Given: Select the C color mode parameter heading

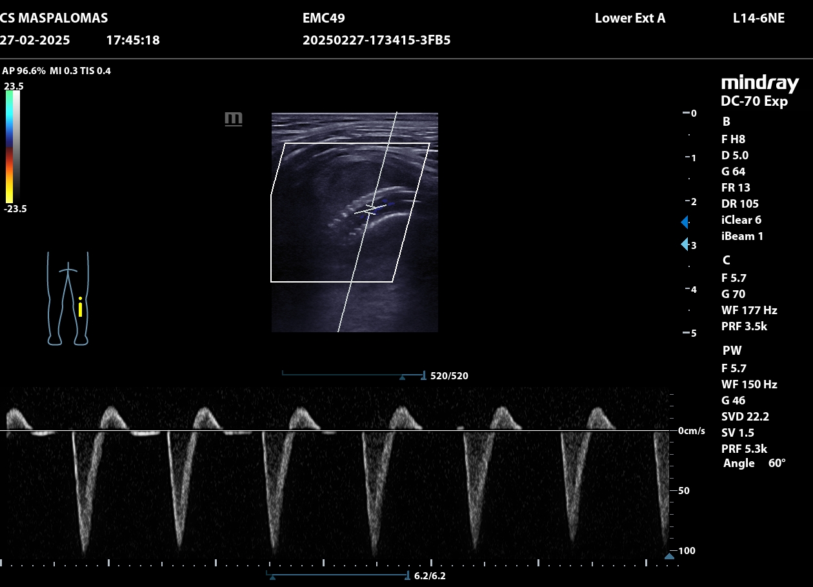Looking at the screenshot, I should (x=726, y=261).
